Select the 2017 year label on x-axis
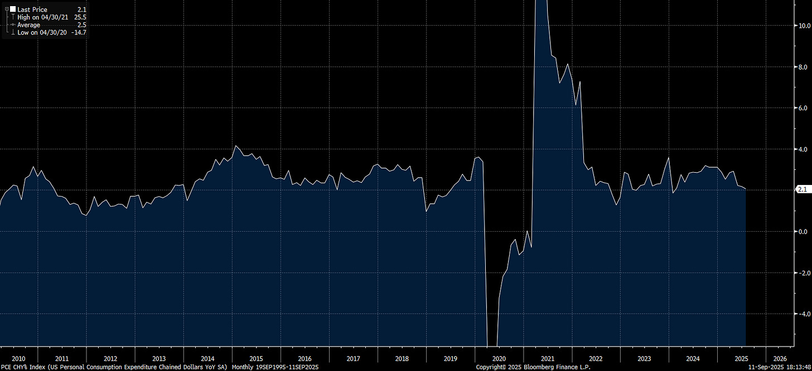The image size is (812, 371). pos(353,359)
